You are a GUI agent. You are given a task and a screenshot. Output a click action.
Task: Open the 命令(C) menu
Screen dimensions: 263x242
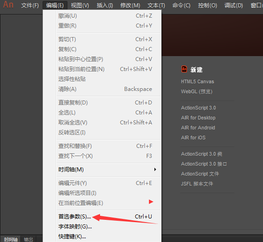click(182, 5)
